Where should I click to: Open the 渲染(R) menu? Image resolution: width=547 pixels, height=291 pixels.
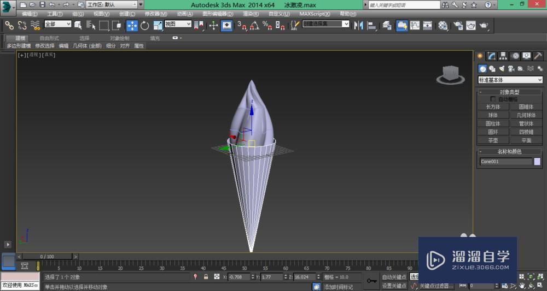tap(251, 14)
